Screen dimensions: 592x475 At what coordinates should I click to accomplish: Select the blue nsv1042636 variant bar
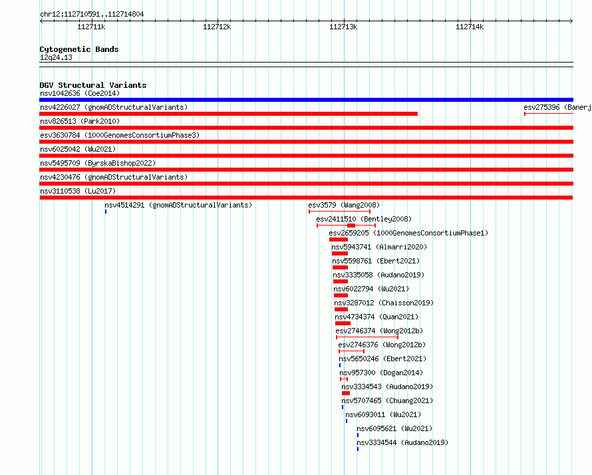coord(306,100)
